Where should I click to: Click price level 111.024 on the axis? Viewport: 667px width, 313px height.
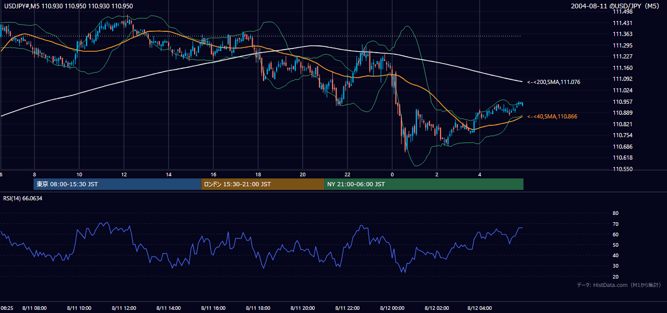point(622,90)
